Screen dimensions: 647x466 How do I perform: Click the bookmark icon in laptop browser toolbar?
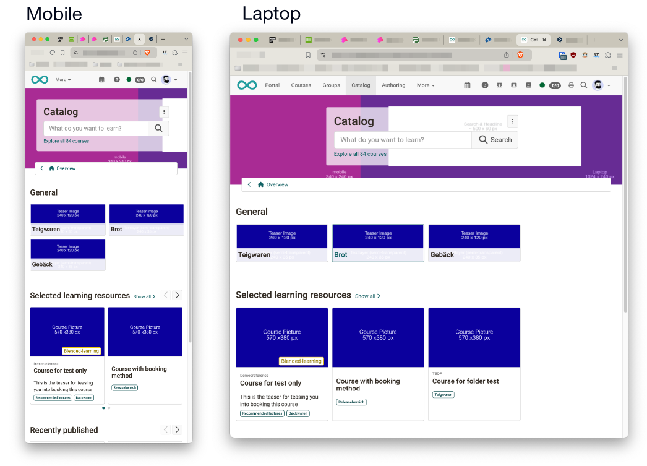tap(308, 55)
